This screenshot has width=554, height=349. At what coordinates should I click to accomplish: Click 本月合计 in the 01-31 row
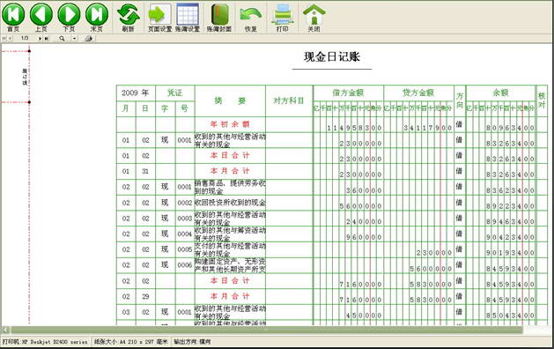tap(230, 171)
